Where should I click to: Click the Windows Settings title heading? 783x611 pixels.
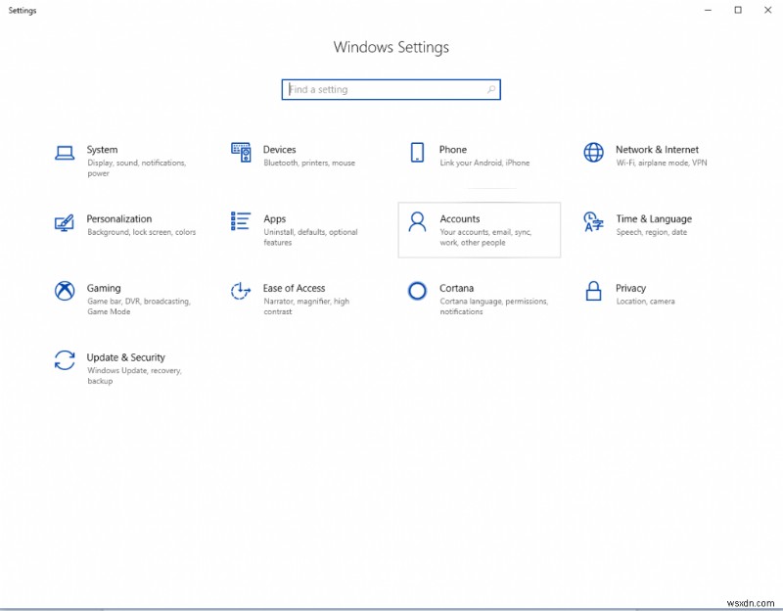[x=391, y=47]
